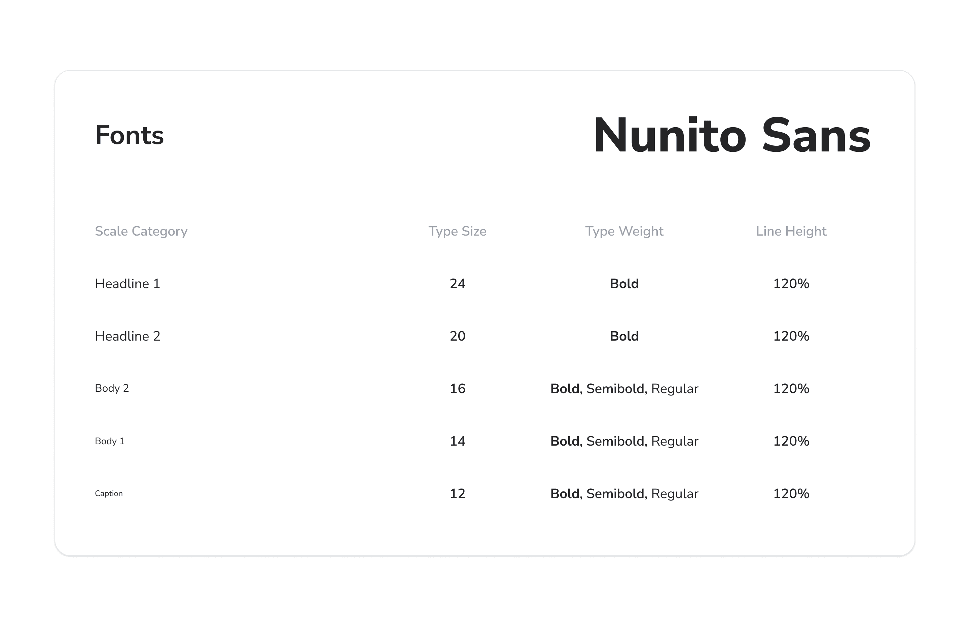
Task: Select the Type Size column header
Action: 457,231
